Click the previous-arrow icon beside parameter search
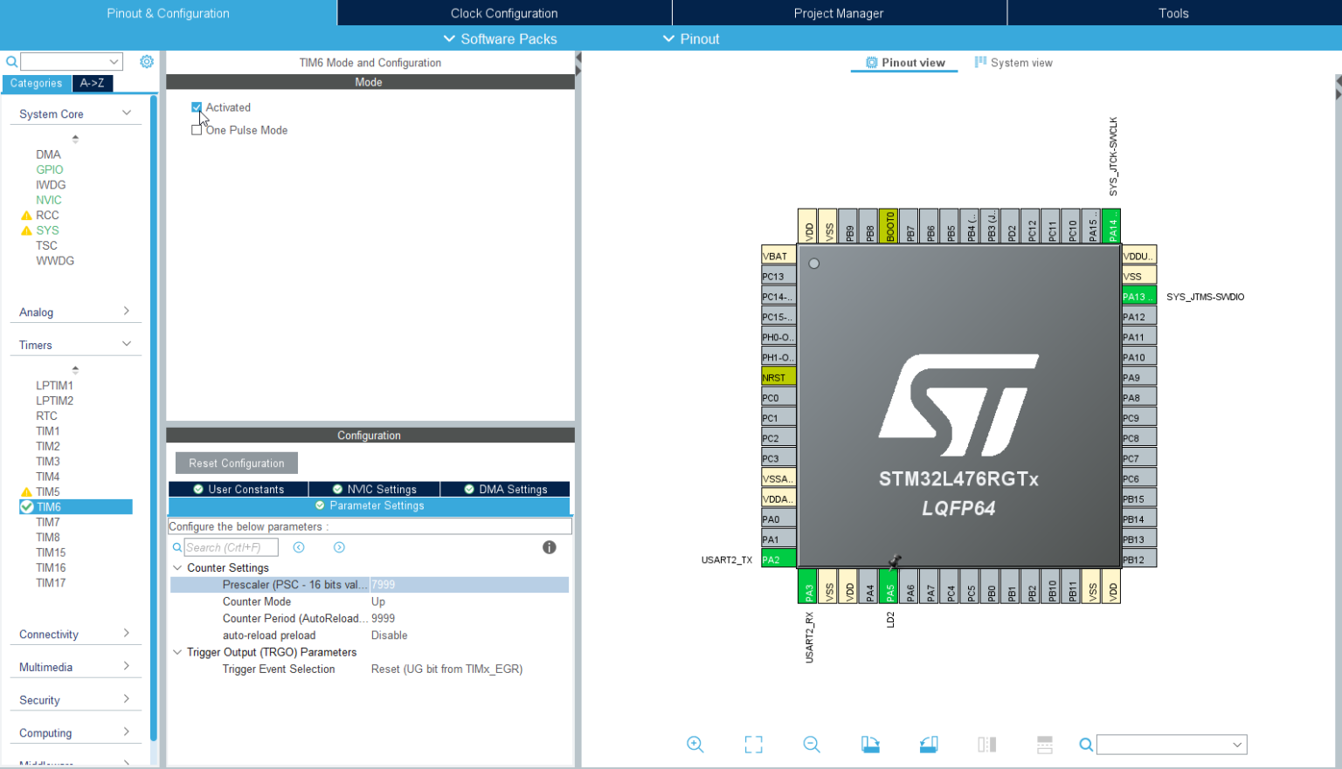The image size is (1342, 769). 299,547
